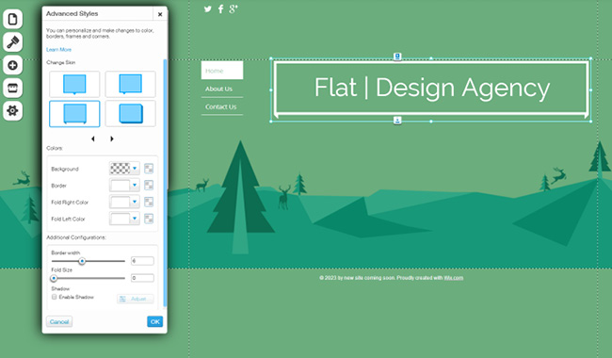The width and height of the screenshot is (612, 358).
Task: Click the top anchor handle above title box
Action: coord(397,57)
